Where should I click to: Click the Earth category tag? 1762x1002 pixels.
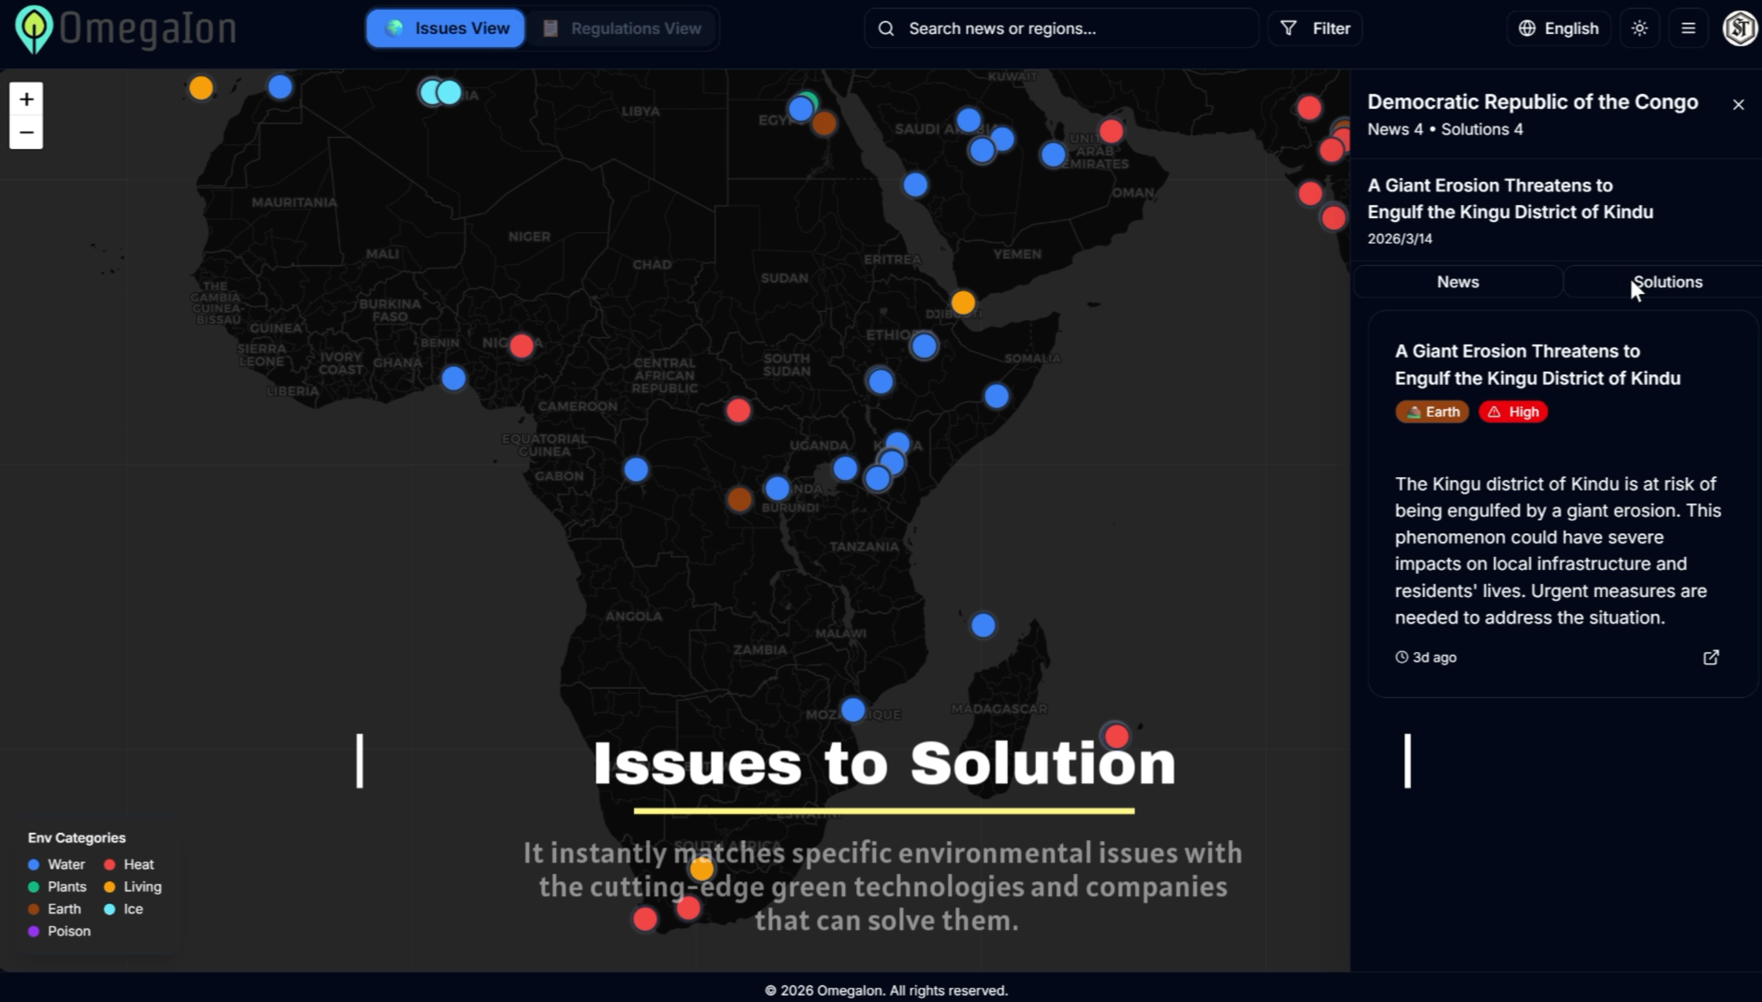tap(1432, 412)
